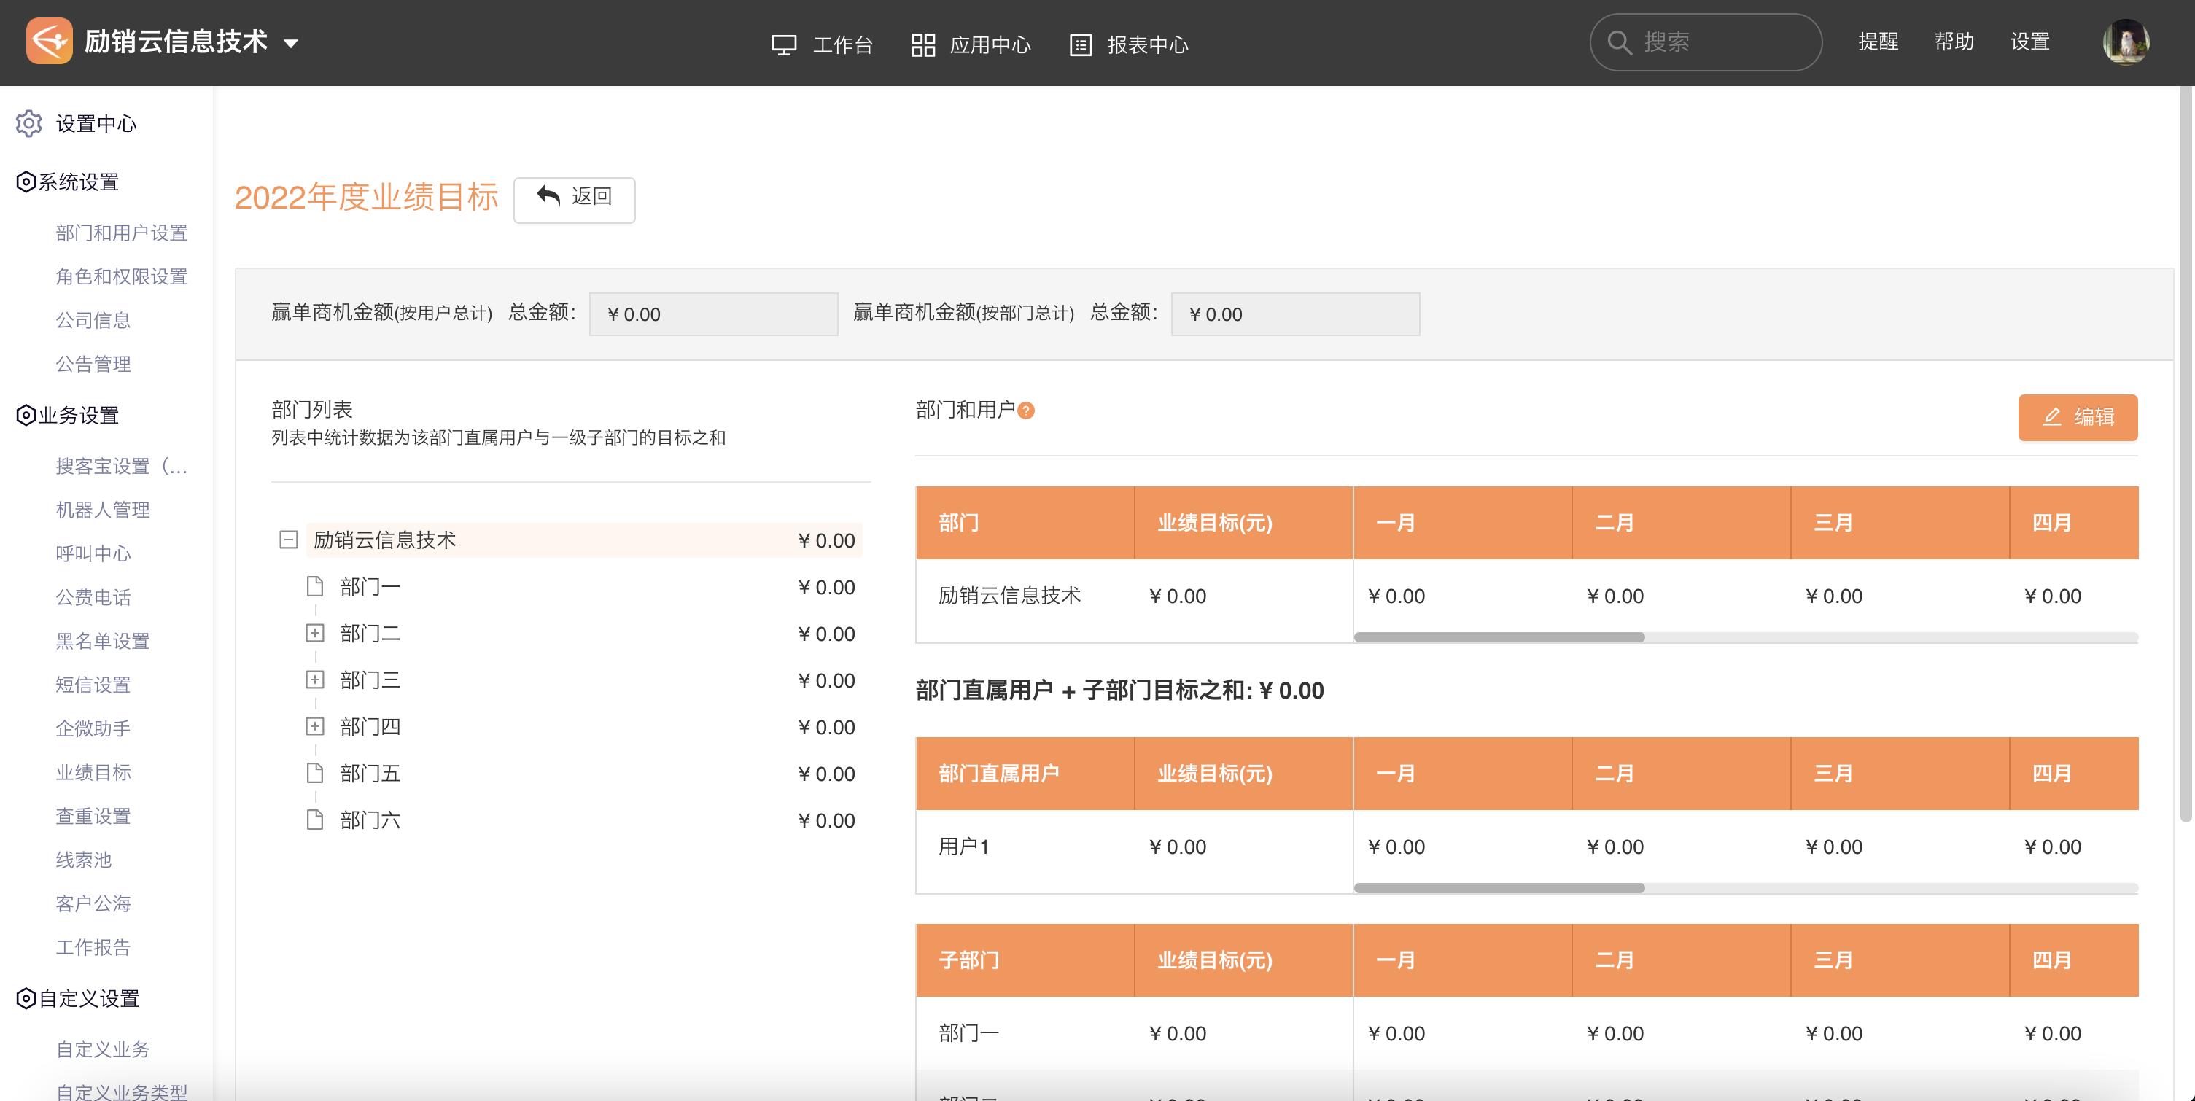The height and width of the screenshot is (1101, 2195).
Task: Click the 按用户总计 total amount field
Action: tap(712, 314)
